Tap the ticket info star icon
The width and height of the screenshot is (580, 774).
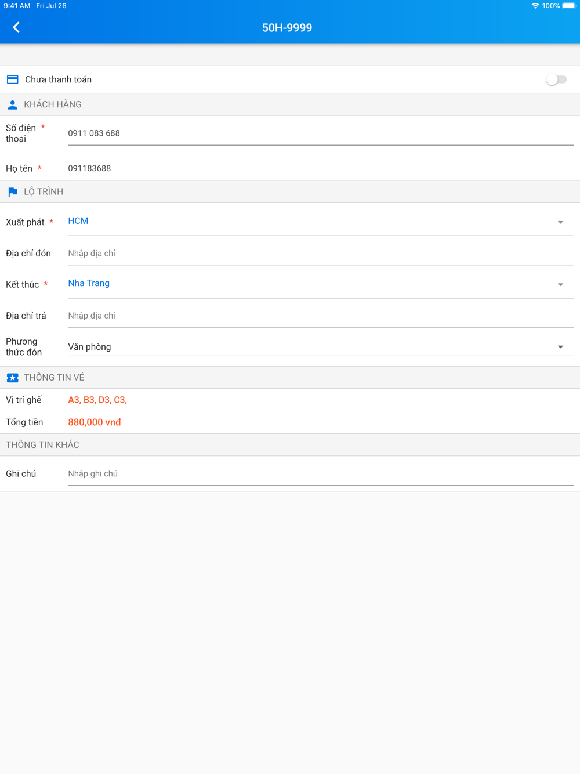point(12,378)
